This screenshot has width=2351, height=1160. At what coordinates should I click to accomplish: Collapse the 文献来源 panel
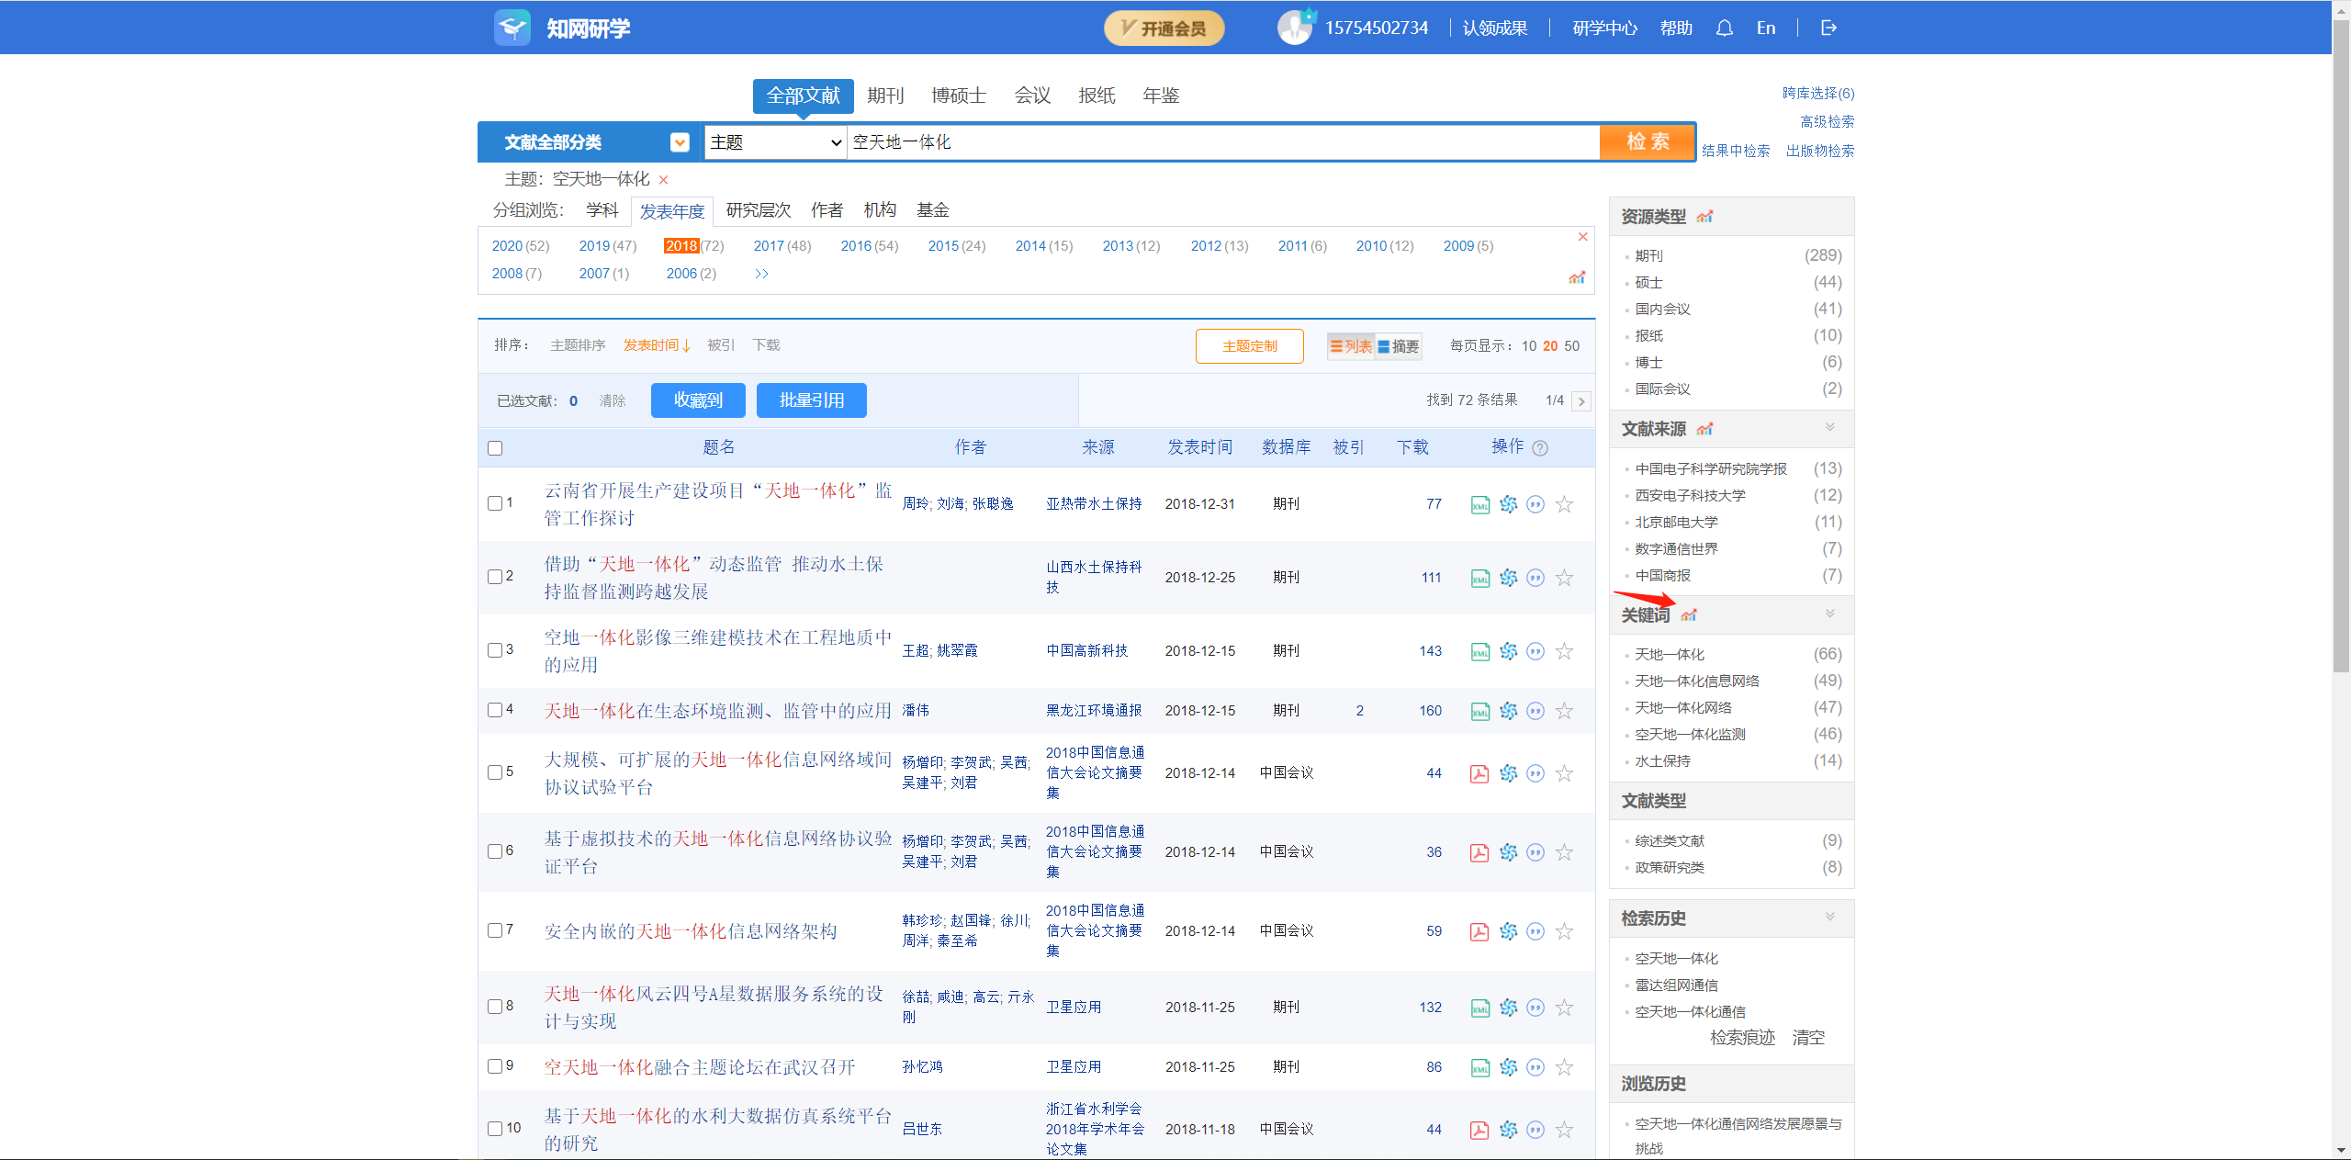(x=1830, y=428)
